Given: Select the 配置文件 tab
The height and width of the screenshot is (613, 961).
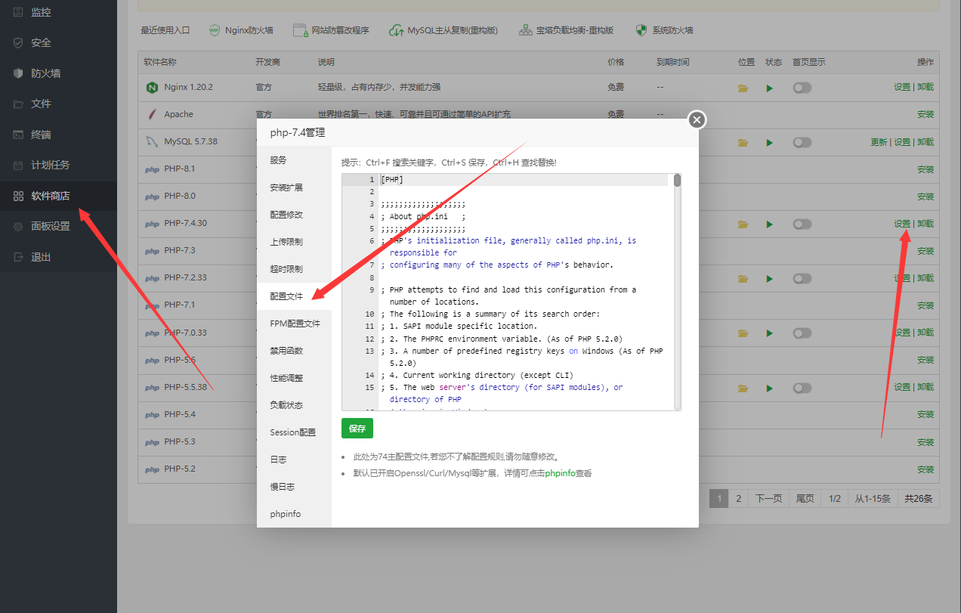Looking at the screenshot, I should pos(294,296).
